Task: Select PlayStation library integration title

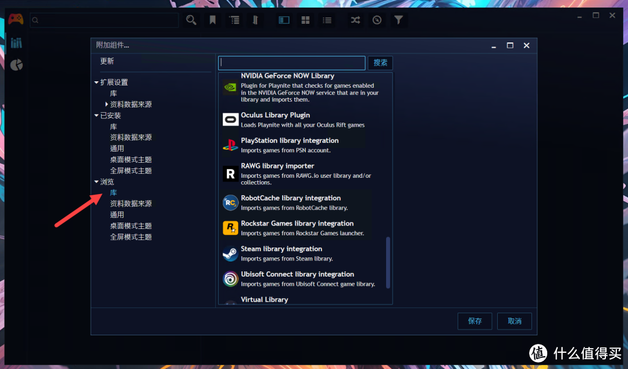Action: (x=290, y=141)
